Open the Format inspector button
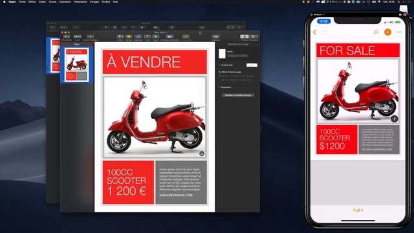 pyautogui.click(x=245, y=37)
